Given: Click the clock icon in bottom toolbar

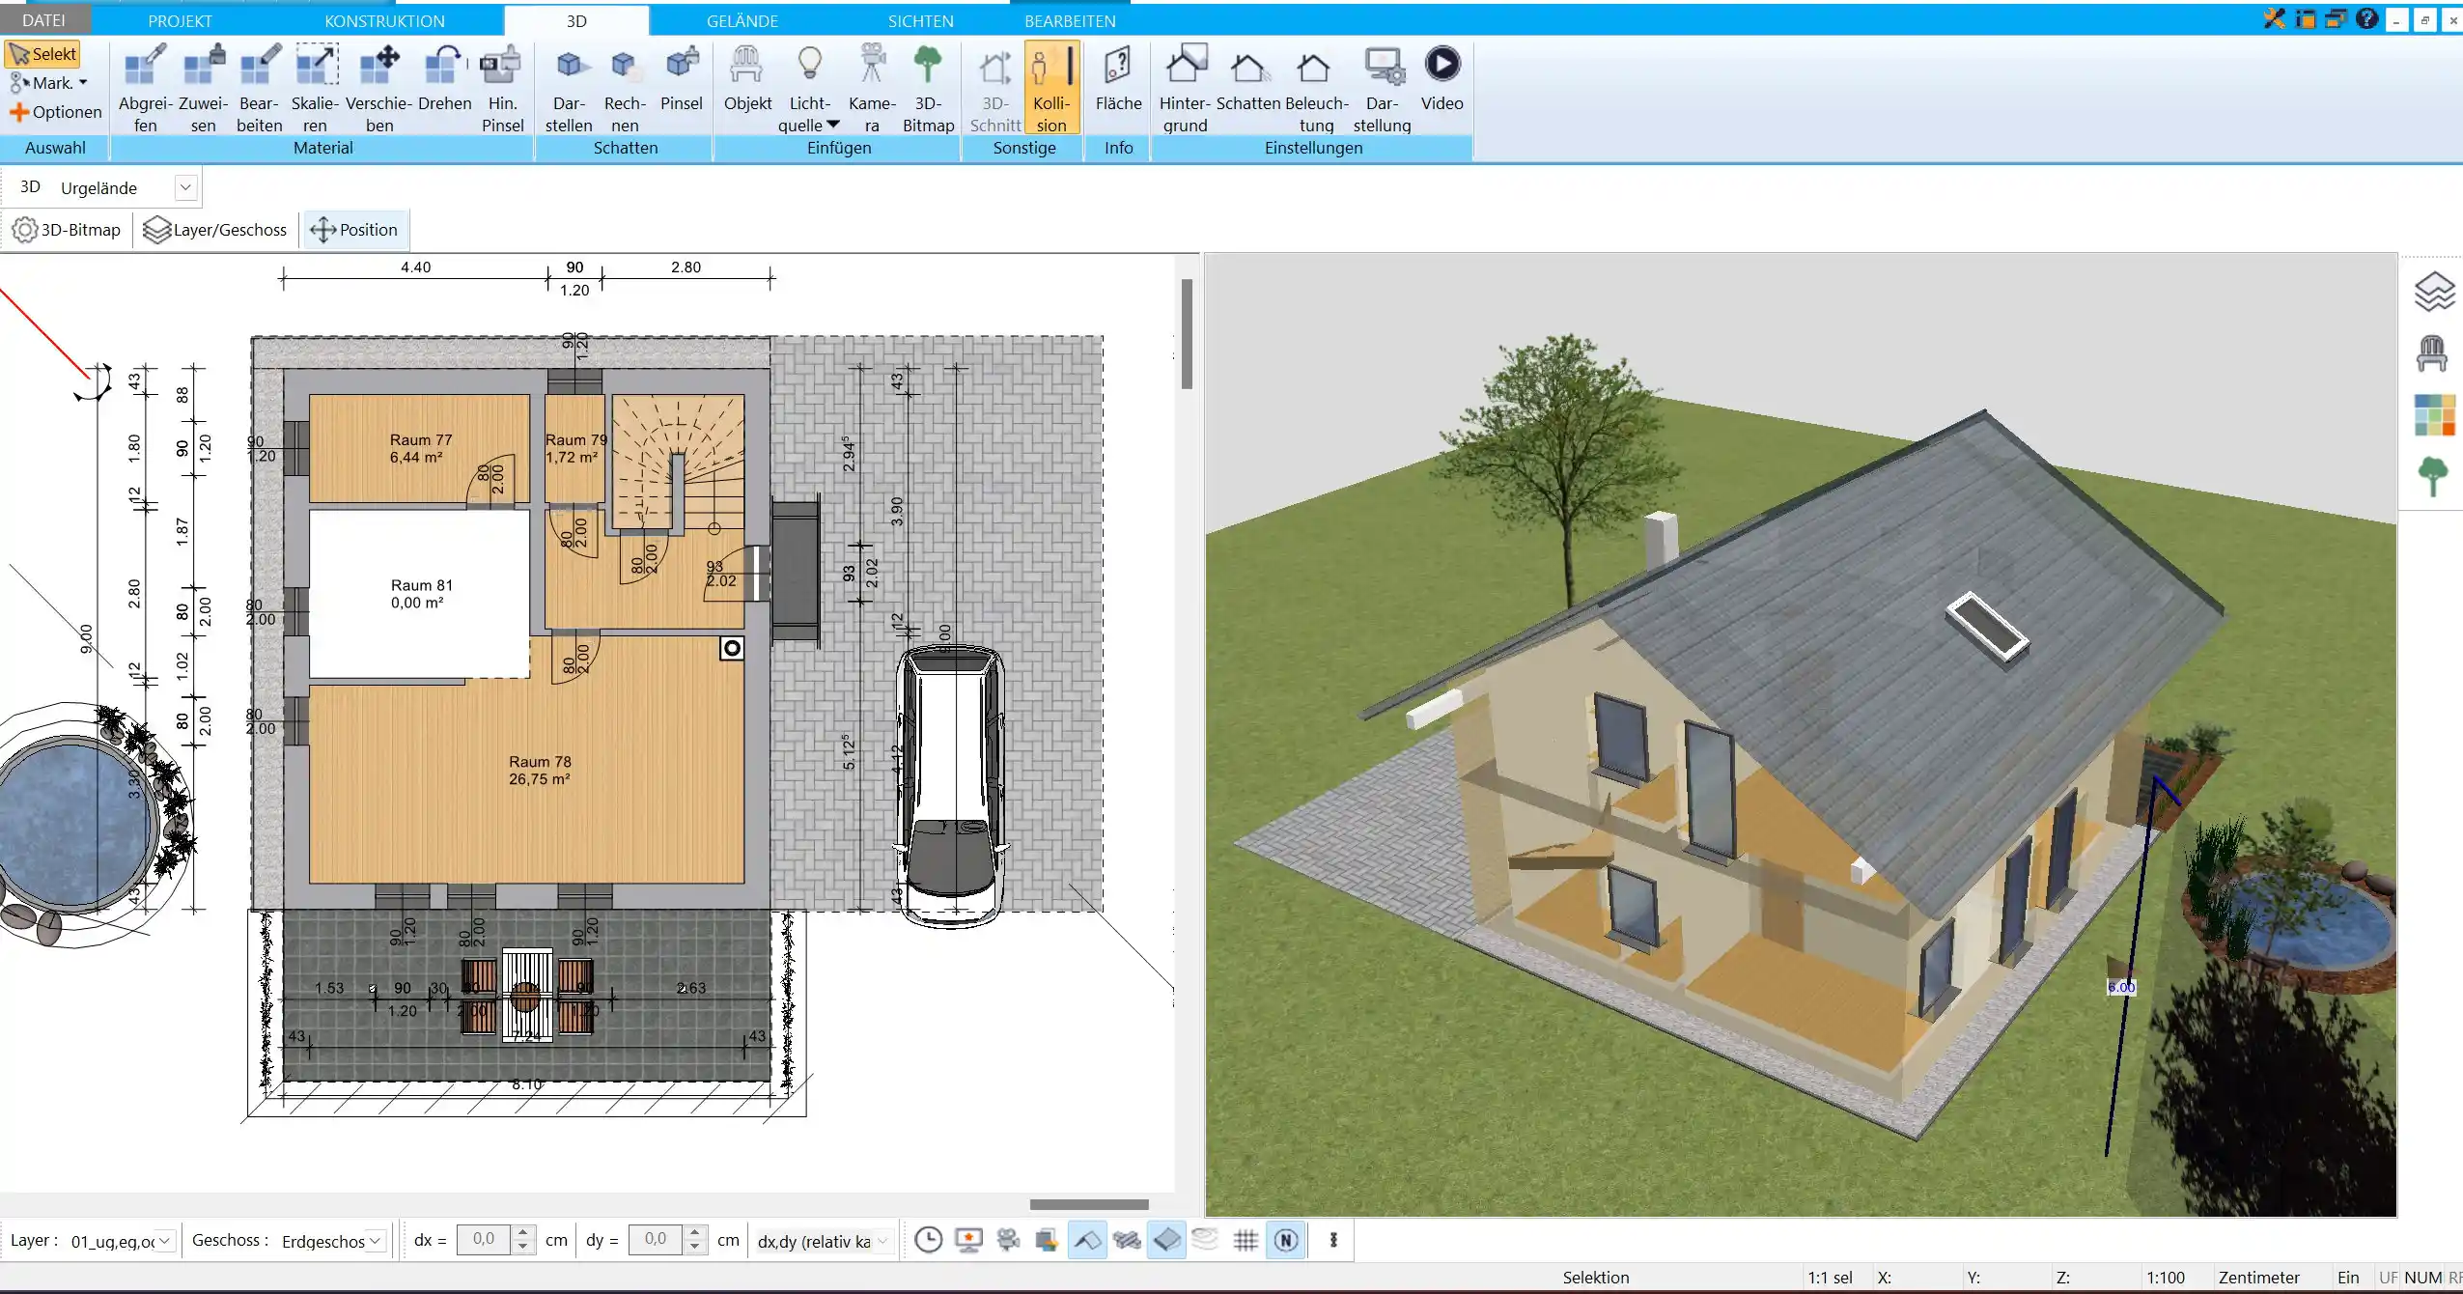Looking at the screenshot, I should point(928,1240).
